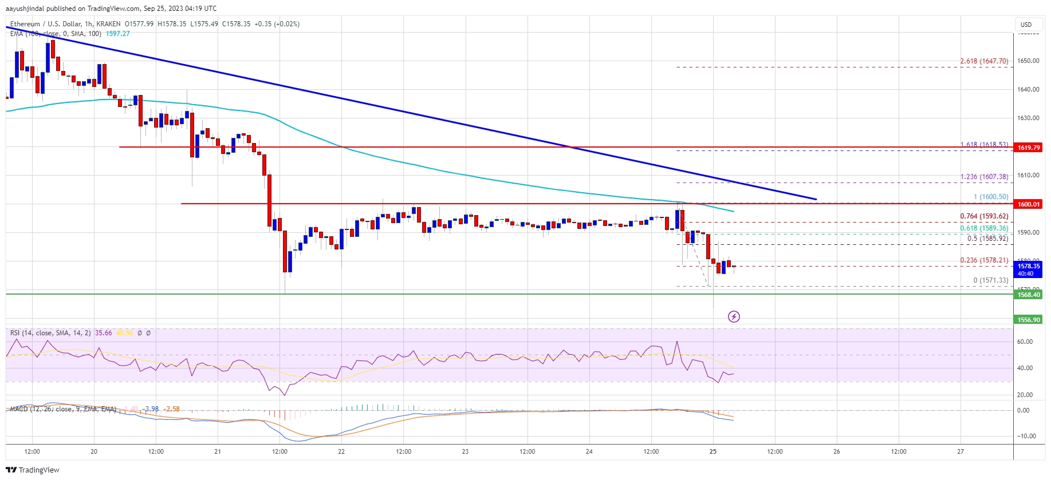Select Fibonacci label 0 (1571.33)
This screenshot has width=1051, height=480.
point(991,280)
